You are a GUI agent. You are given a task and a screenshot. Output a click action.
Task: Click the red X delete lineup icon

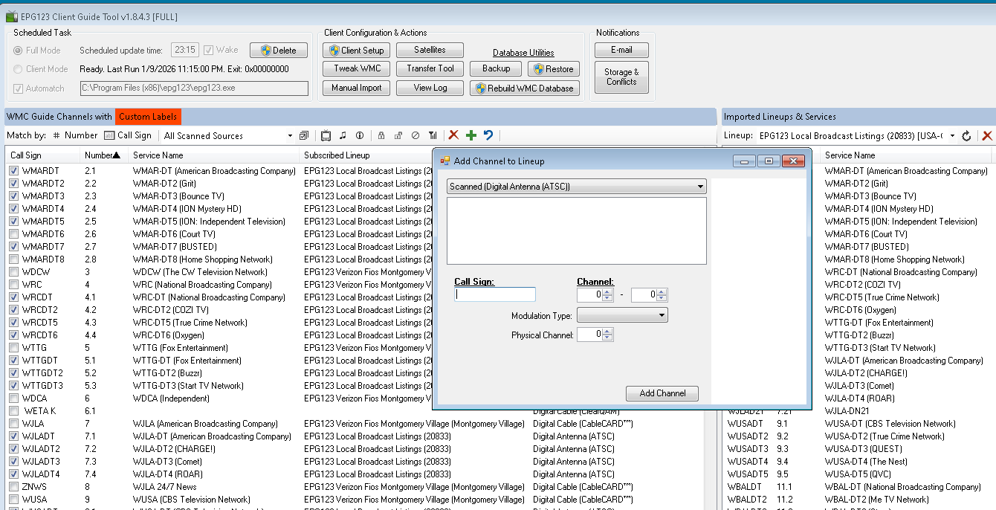[x=987, y=136]
